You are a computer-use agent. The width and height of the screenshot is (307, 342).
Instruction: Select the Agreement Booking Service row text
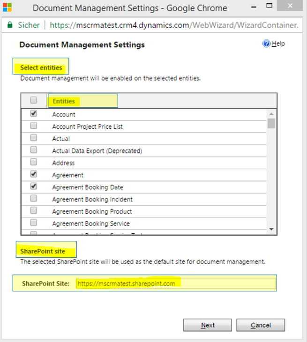coord(91,223)
